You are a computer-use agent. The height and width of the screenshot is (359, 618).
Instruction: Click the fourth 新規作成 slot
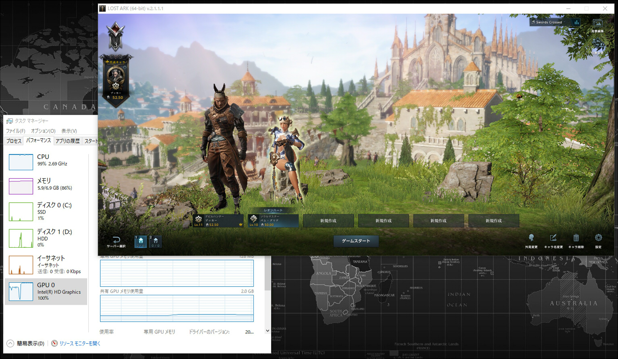tap(494, 221)
